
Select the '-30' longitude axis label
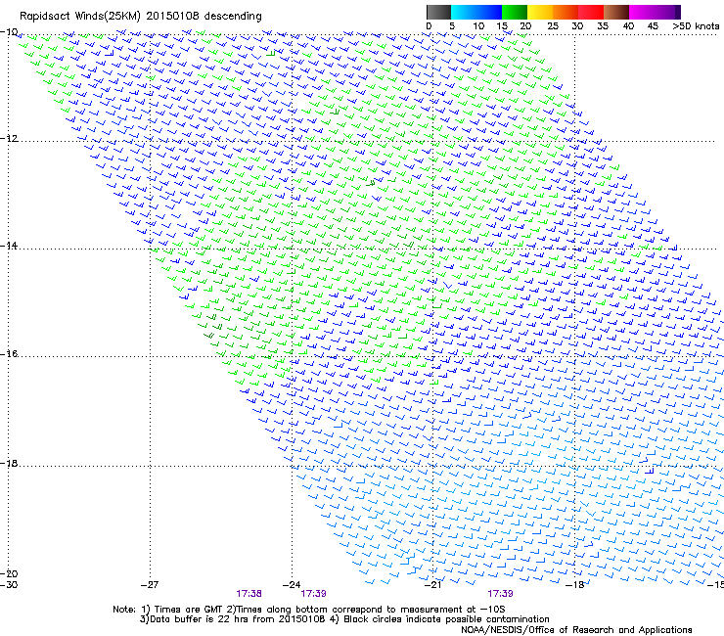pyautogui.click(x=9, y=585)
